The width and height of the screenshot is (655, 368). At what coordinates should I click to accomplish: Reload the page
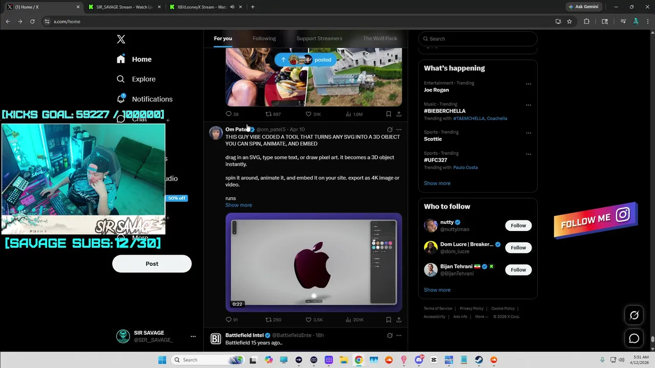click(x=32, y=21)
